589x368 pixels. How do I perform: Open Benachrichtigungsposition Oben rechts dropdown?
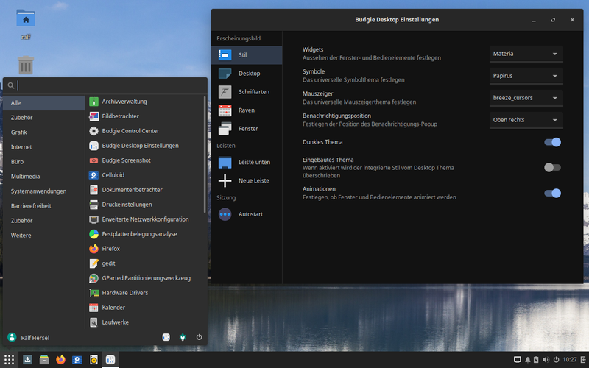(526, 120)
